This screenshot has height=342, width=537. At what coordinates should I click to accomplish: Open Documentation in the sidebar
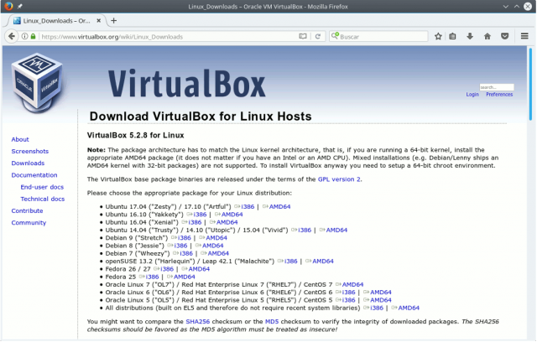pos(34,175)
